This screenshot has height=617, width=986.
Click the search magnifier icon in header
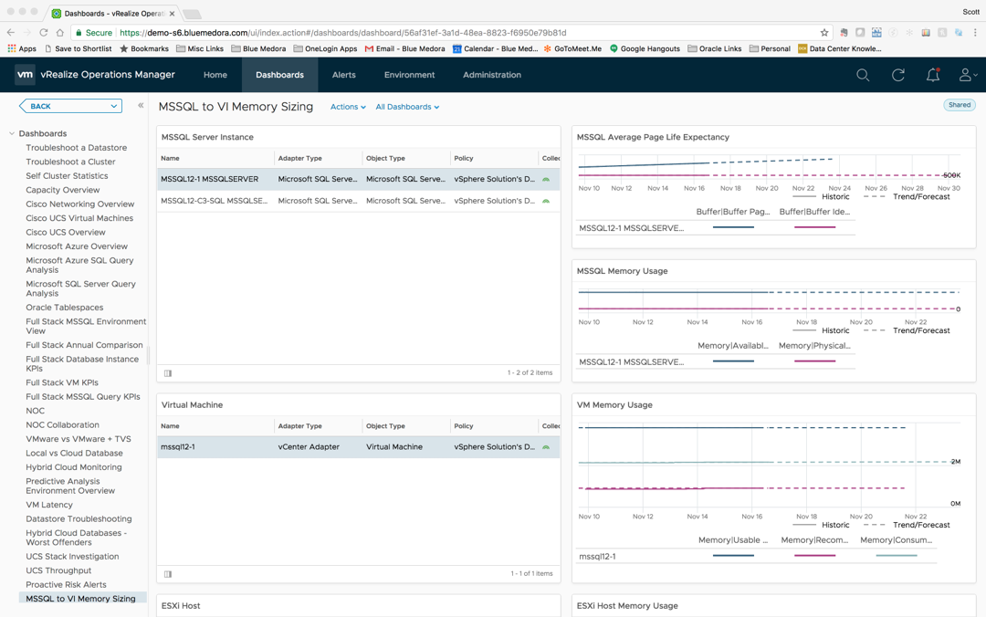[863, 76]
